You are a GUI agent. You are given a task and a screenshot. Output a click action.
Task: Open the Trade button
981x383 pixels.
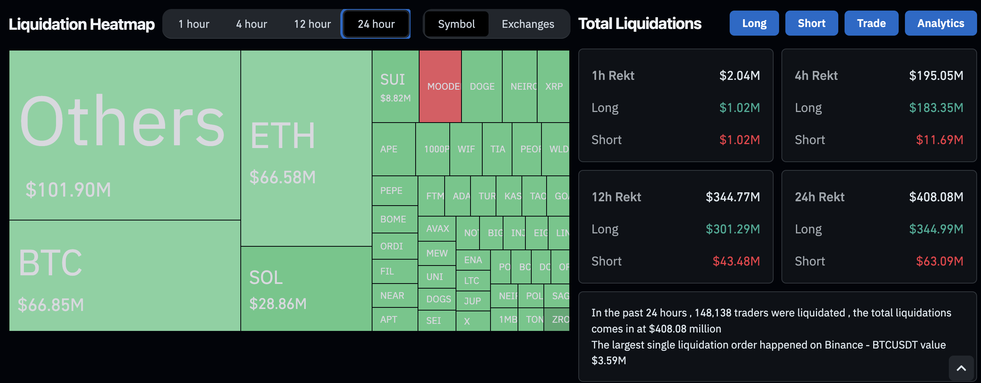pos(871,23)
